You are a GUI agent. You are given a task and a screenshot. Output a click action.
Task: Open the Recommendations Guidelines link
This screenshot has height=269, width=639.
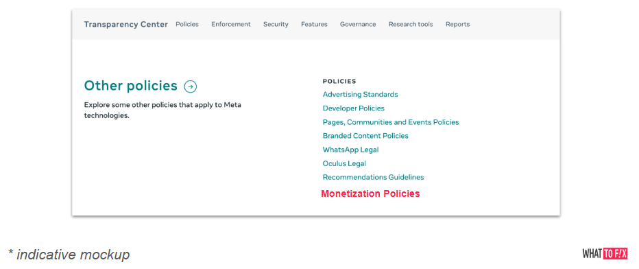click(373, 177)
